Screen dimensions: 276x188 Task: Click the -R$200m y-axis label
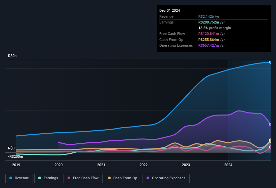[x=15, y=156]
